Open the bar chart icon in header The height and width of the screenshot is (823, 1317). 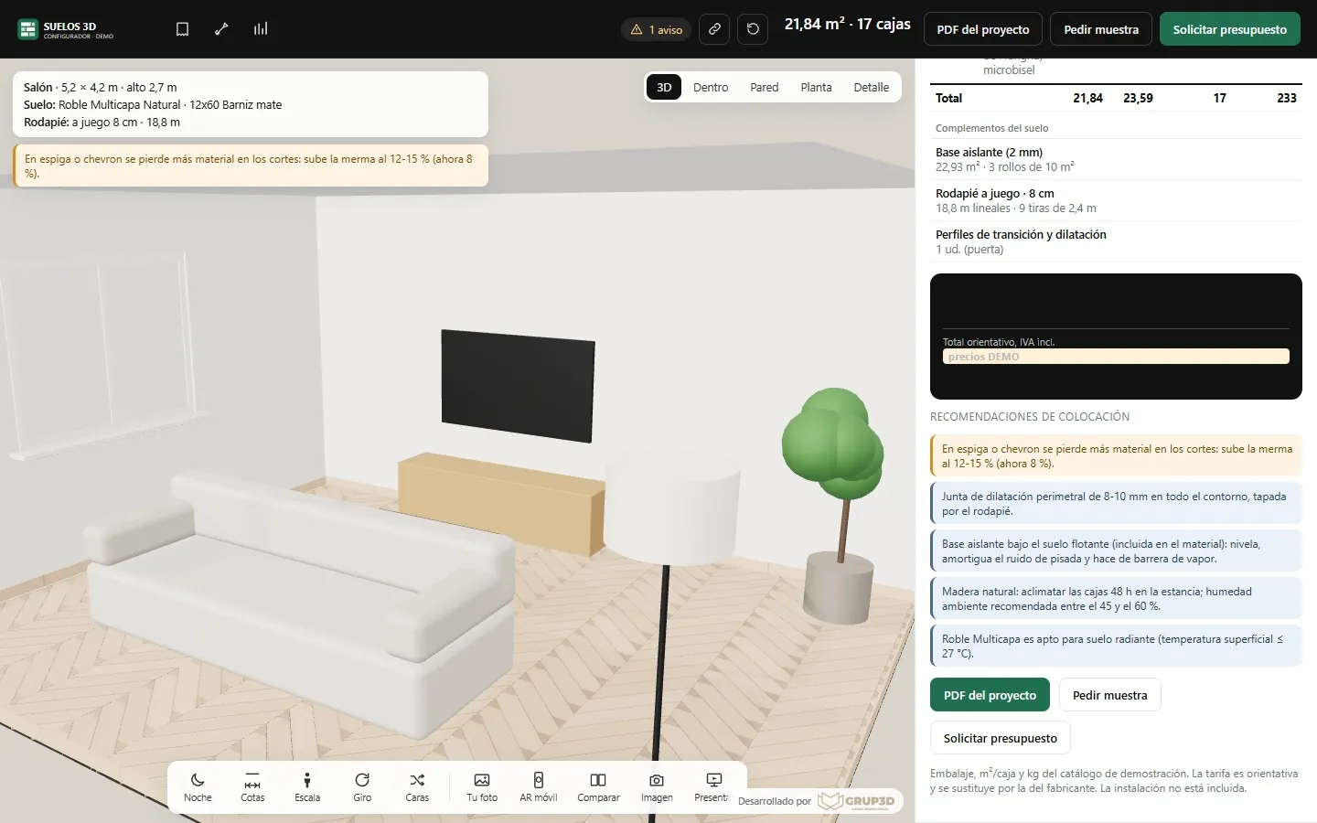point(261,29)
